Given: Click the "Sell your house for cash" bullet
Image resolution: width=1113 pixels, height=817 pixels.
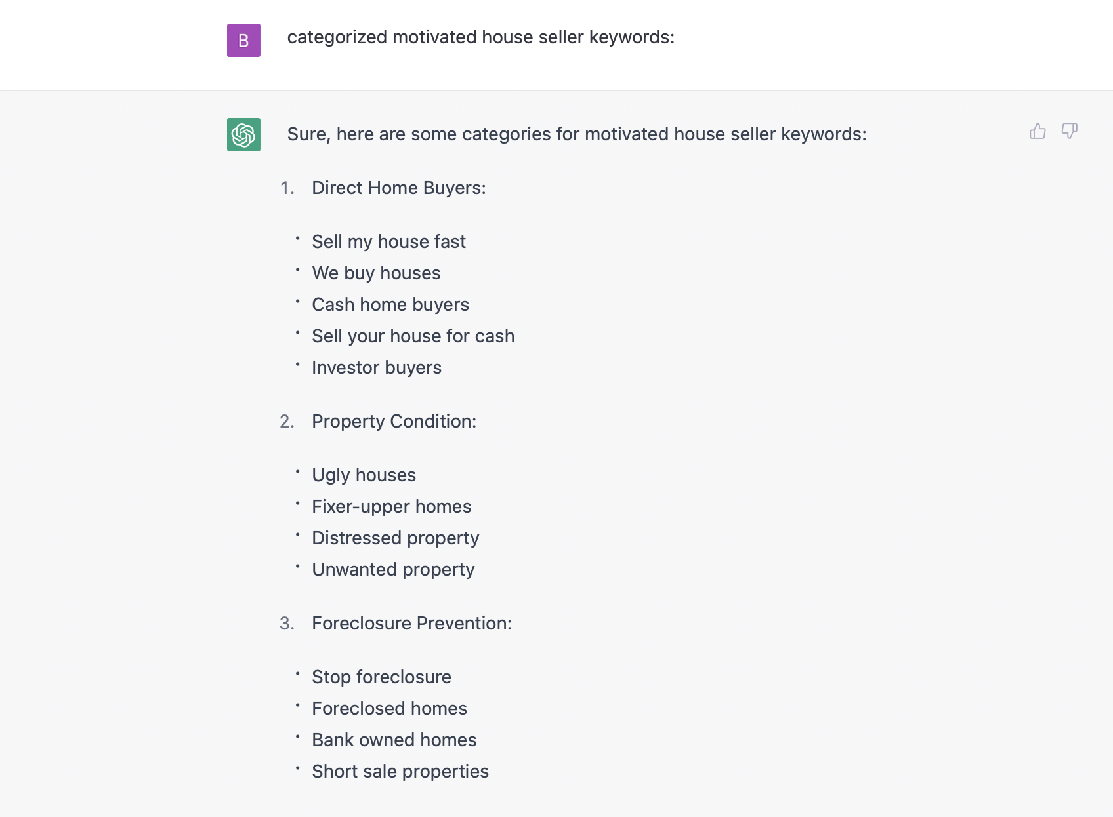Looking at the screenshot, I should (x=413, y=336).
